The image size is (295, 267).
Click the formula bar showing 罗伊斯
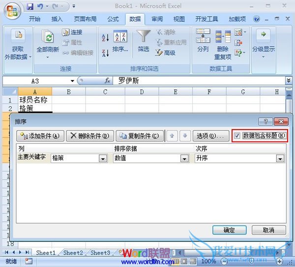[199, 81]
